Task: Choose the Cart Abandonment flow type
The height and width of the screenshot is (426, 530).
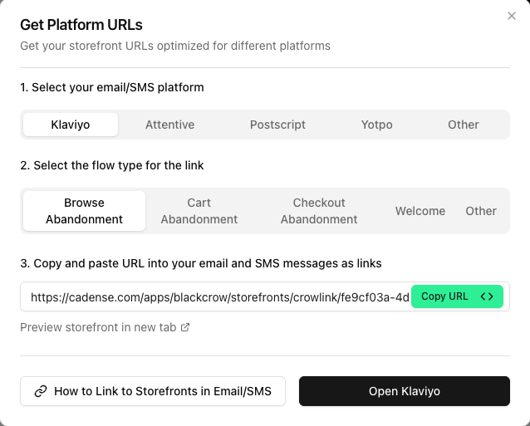Action: (199, 211)
